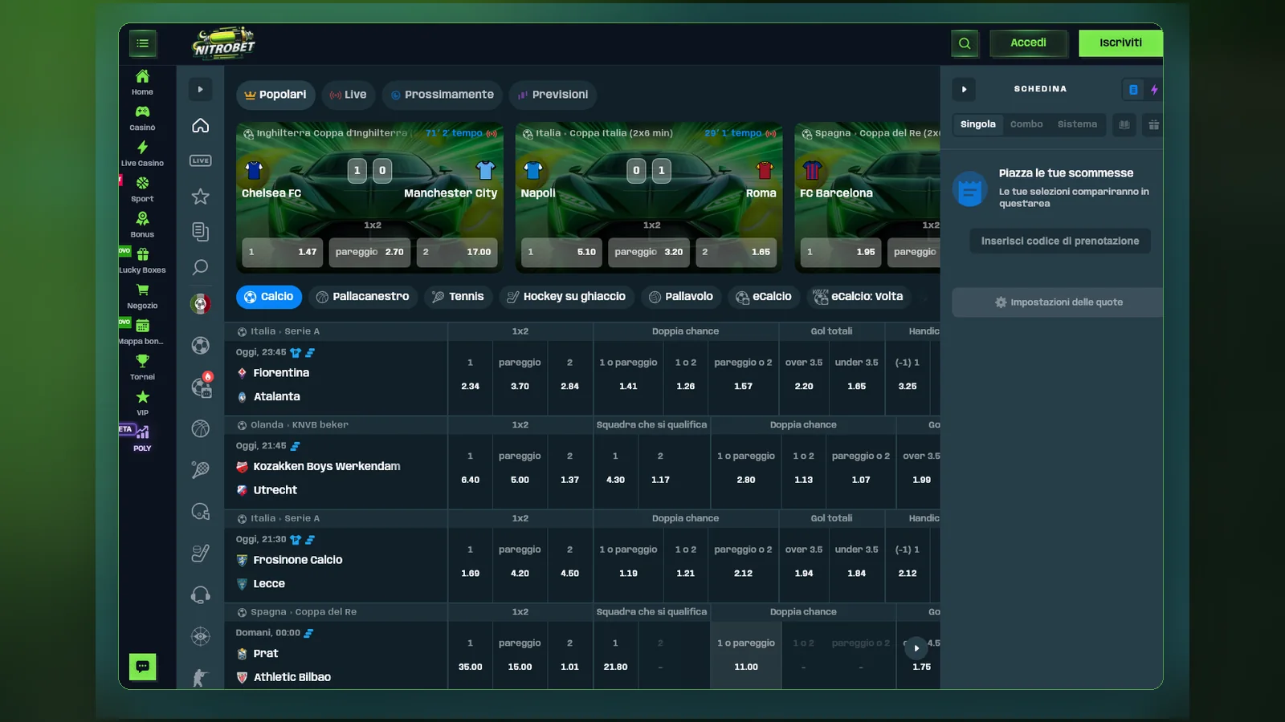This screenshot has height=722, width=1285.
Task: Collapse the Schedina panel with arrow
Action: click(964, 89)
